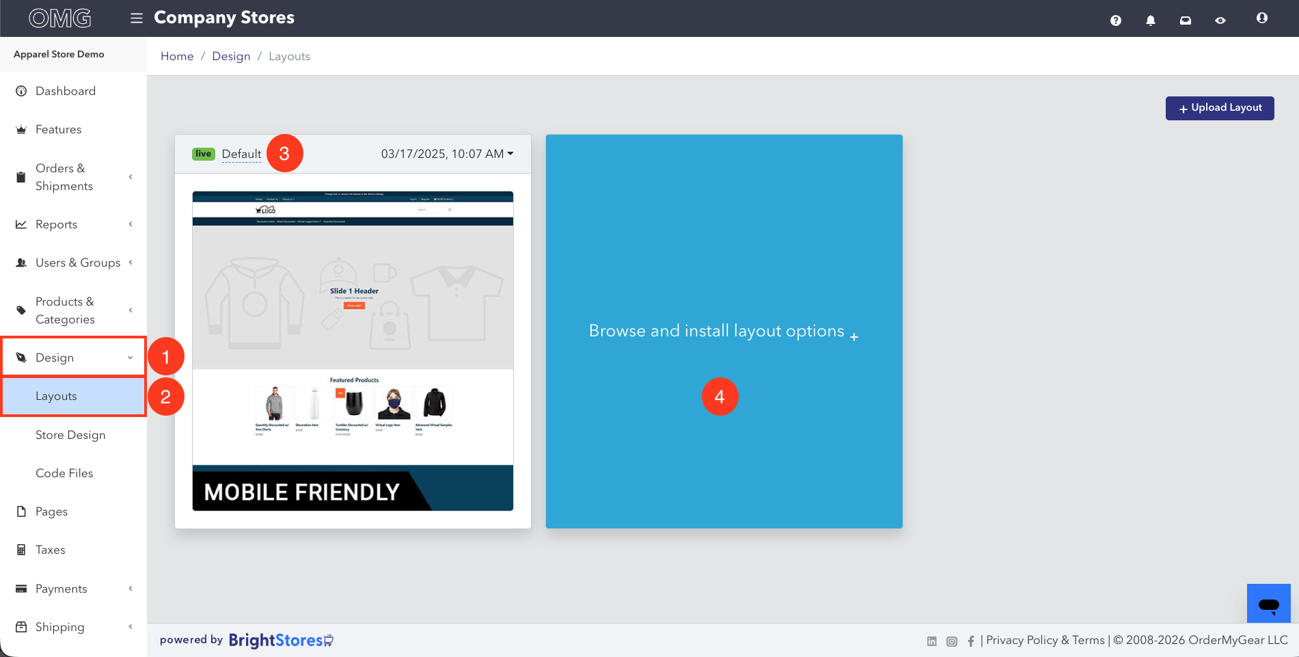Open Browse and install layout options tile

pyautogui.click(x=724, y=332)
